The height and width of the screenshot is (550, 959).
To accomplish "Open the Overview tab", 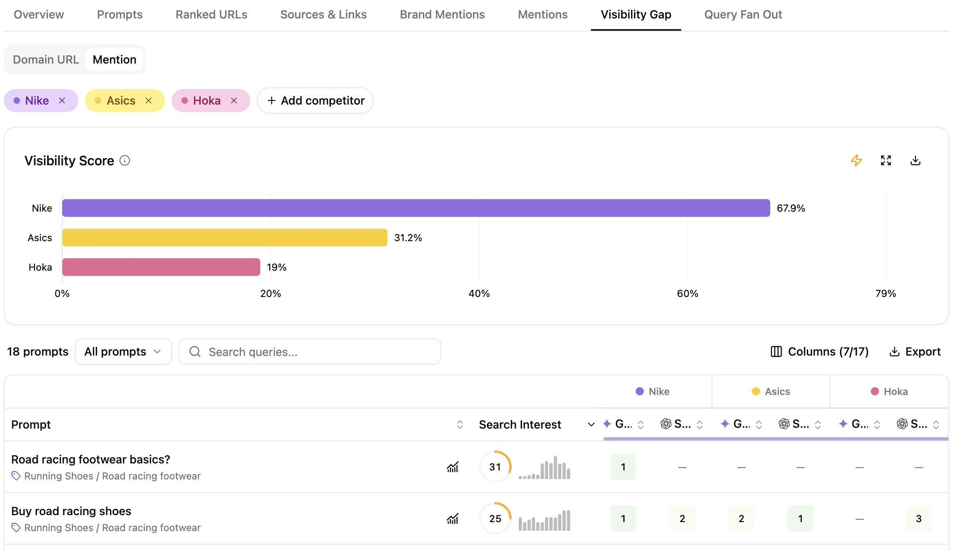I will [x=39, y=15].
